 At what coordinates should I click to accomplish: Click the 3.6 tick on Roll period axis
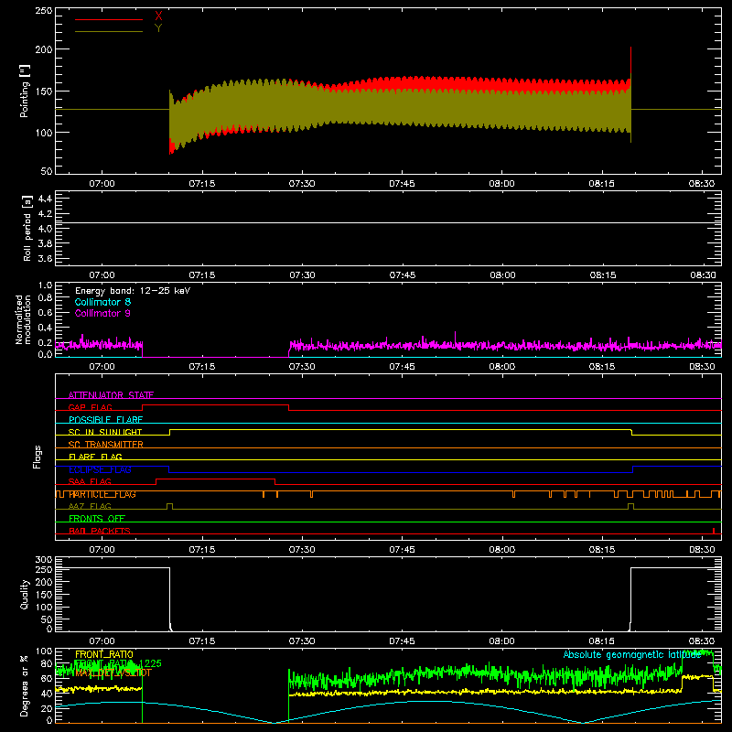pos(45,259)
